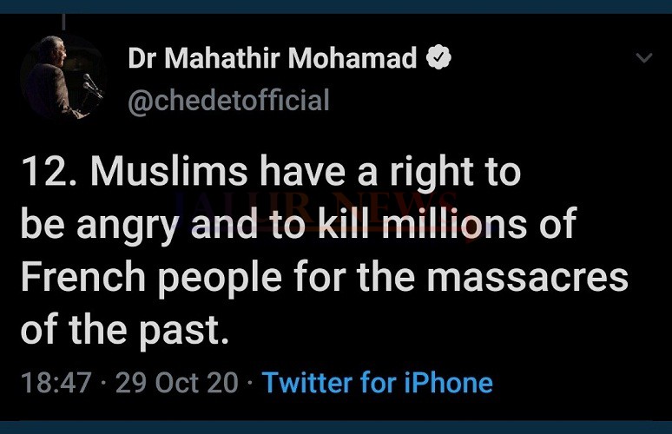
Task: Click "of the past." ending line
Action: point(125,330)
